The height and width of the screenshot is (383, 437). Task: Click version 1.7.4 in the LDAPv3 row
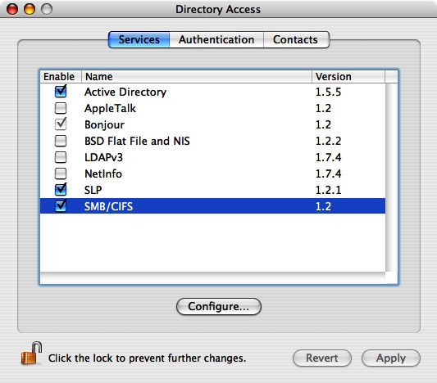(328, 157)
